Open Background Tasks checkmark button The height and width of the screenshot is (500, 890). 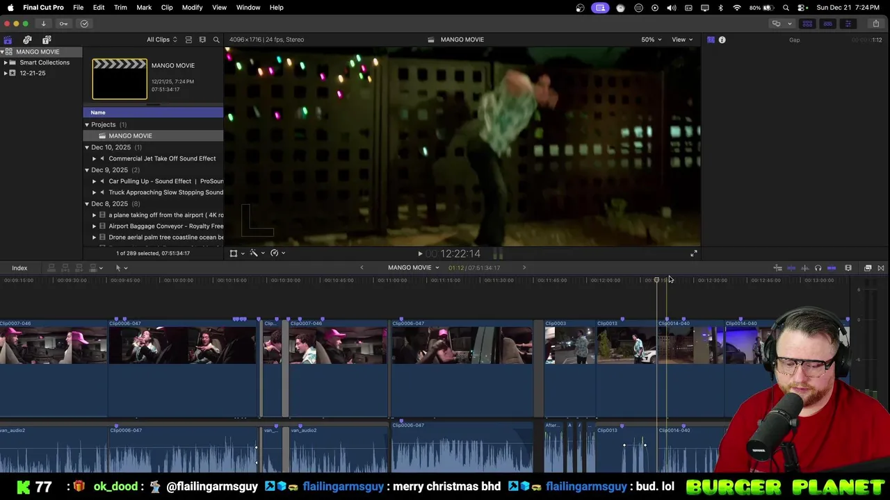[x=84, y=24]
